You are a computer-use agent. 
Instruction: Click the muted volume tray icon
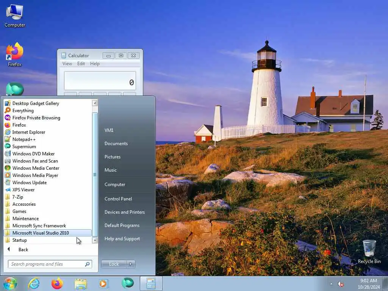[x=341, y=284]
